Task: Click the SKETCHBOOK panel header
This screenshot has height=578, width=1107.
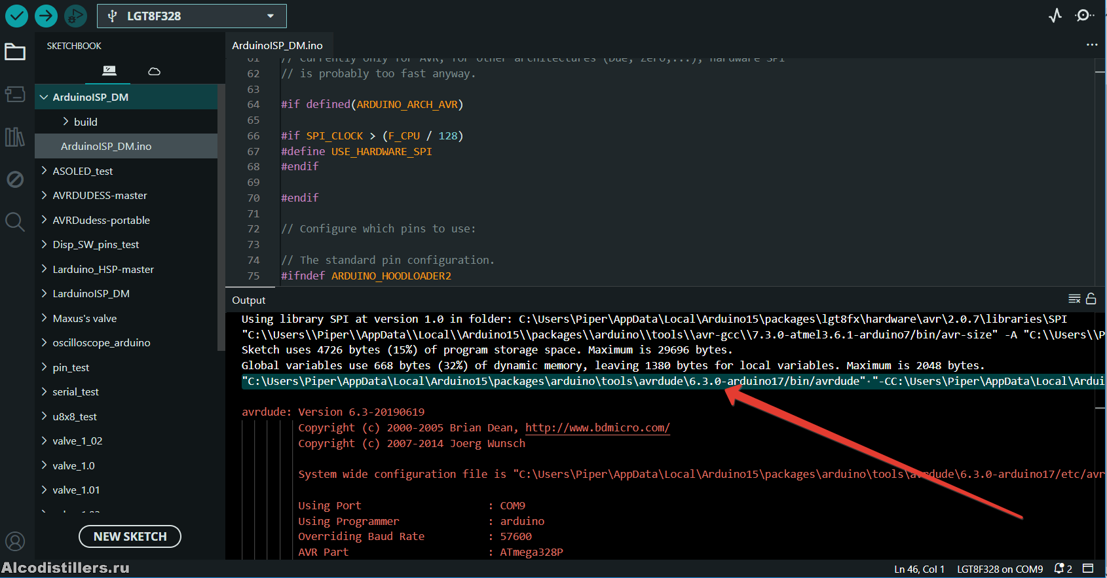Action: 74,46
